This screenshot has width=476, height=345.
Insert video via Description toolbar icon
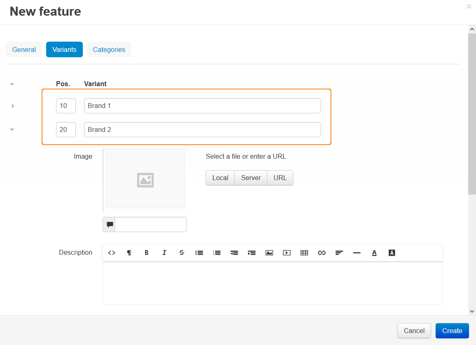point(287,253)
